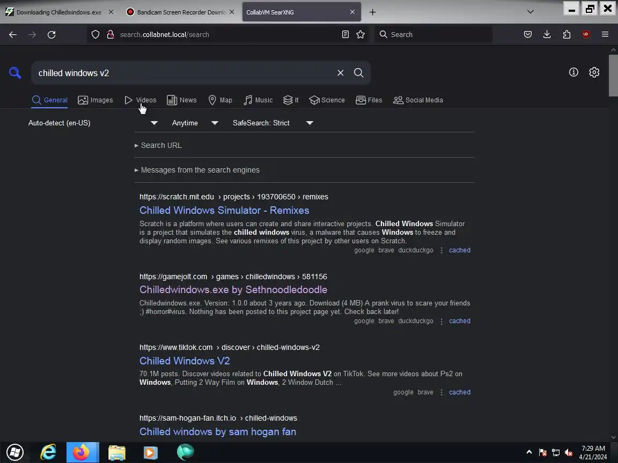This screenshot has width=618, height=463.
Task: Open the Downloads panel
Action: [547, 35]
